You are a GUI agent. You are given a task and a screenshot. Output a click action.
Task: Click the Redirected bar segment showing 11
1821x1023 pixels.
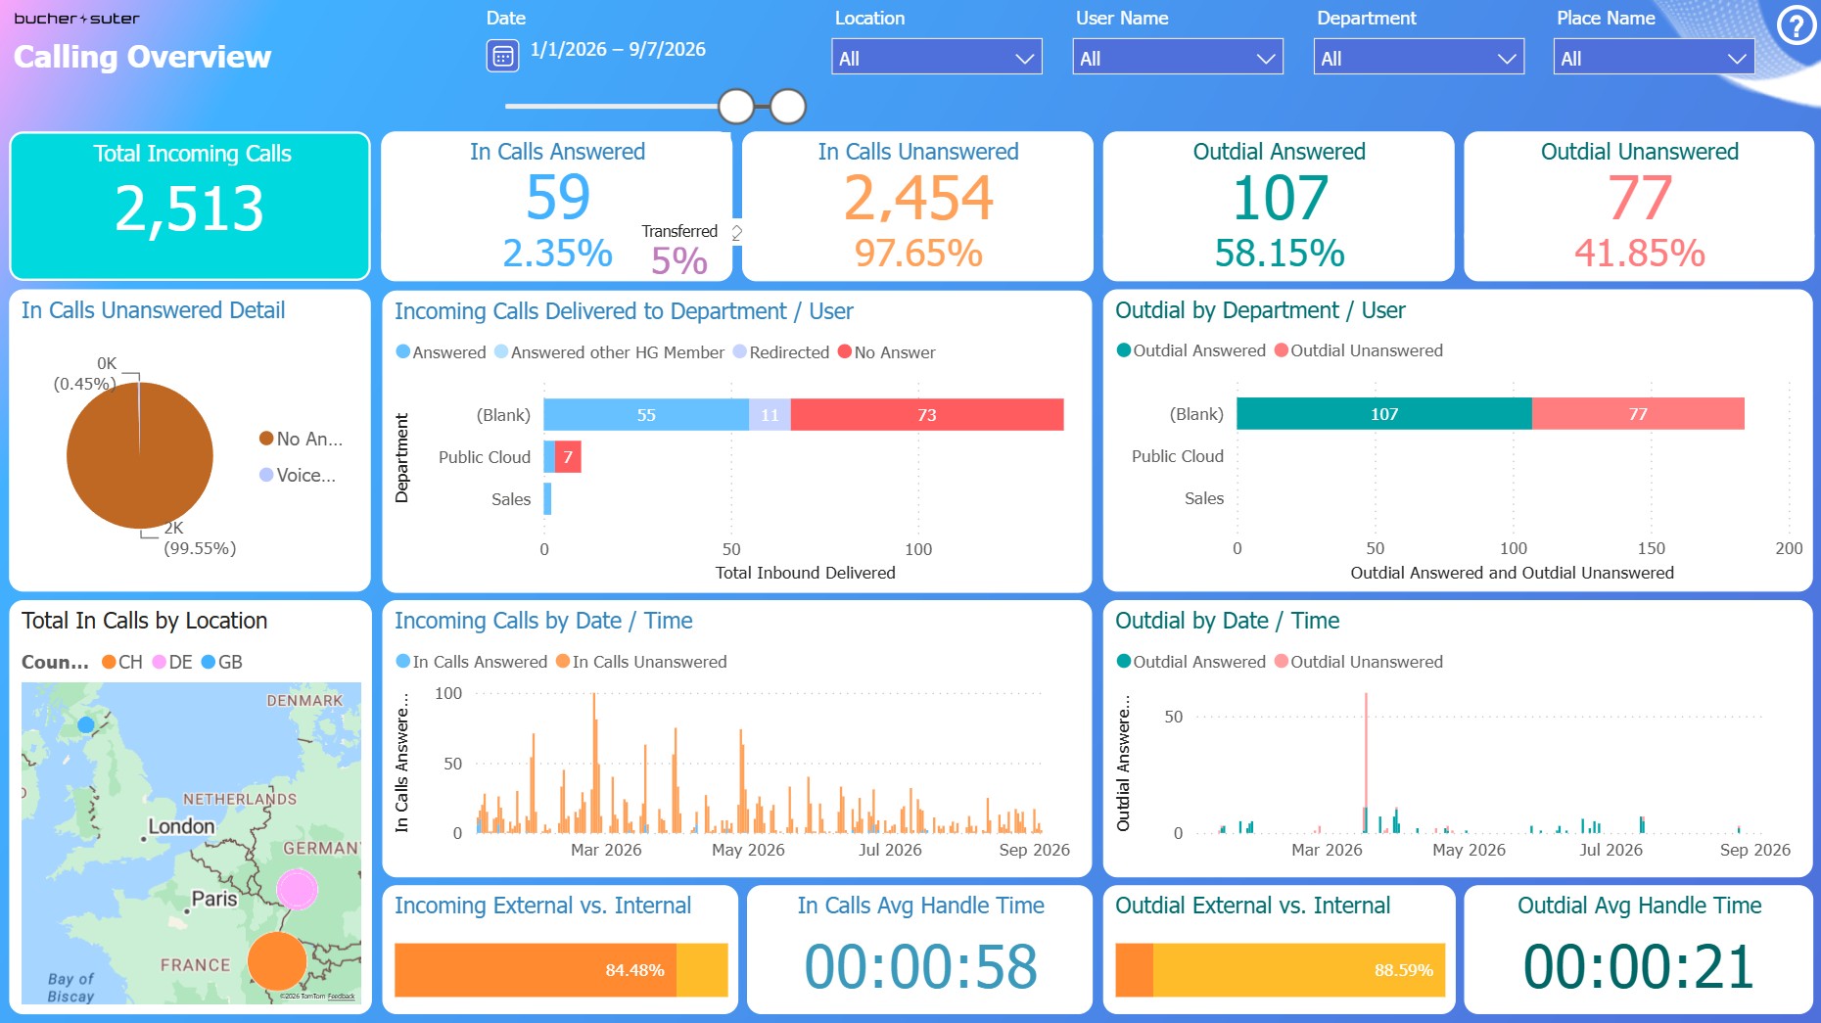[770, 415]
